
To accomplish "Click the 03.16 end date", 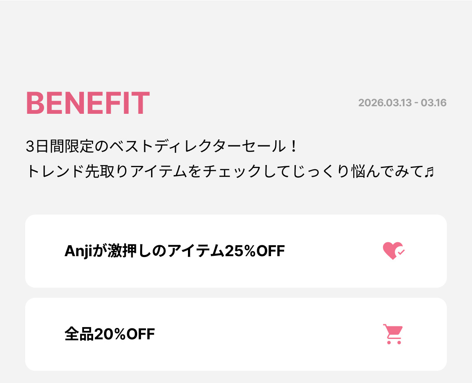I will click(433, 103).
